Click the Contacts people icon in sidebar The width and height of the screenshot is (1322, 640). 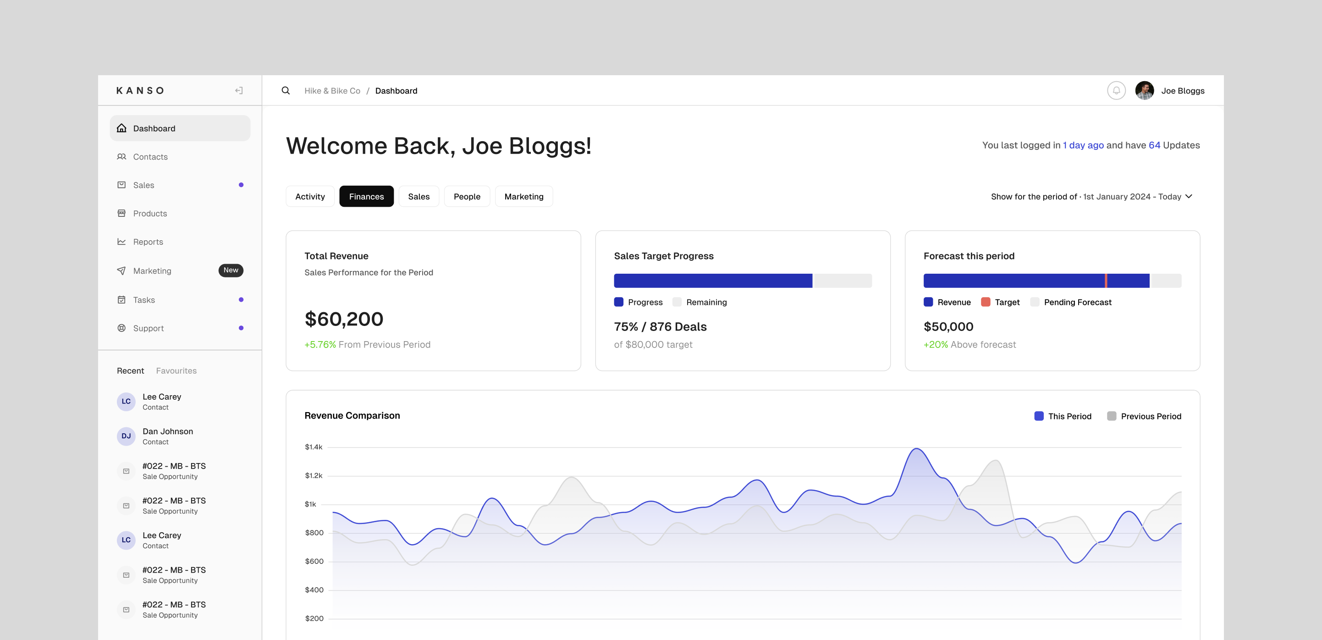[121, 156]
